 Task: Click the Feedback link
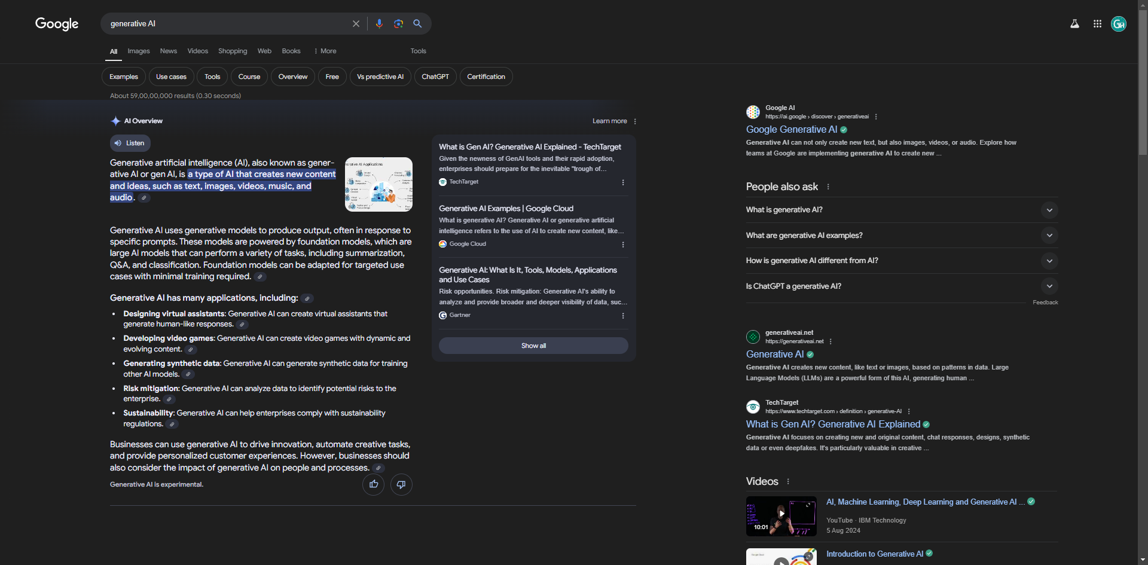tap(1045, 303)
